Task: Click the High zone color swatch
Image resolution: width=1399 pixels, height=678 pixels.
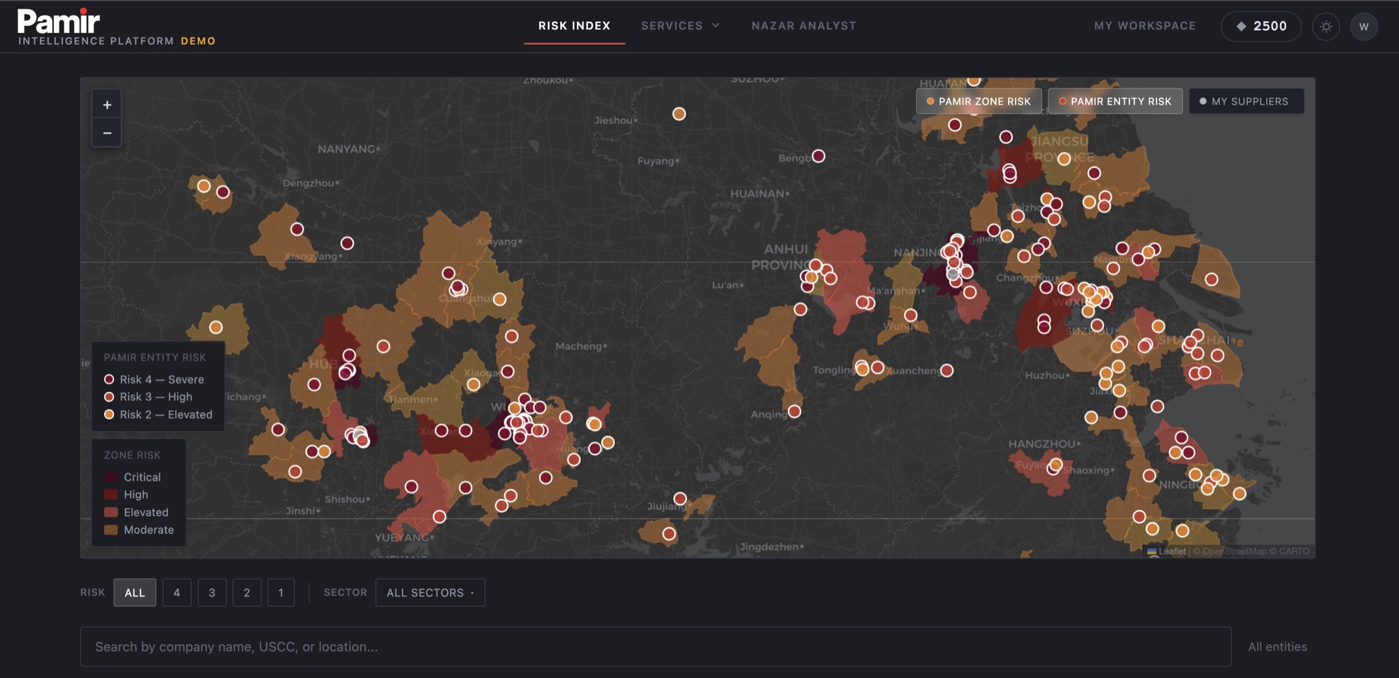Action: point(111,495)
